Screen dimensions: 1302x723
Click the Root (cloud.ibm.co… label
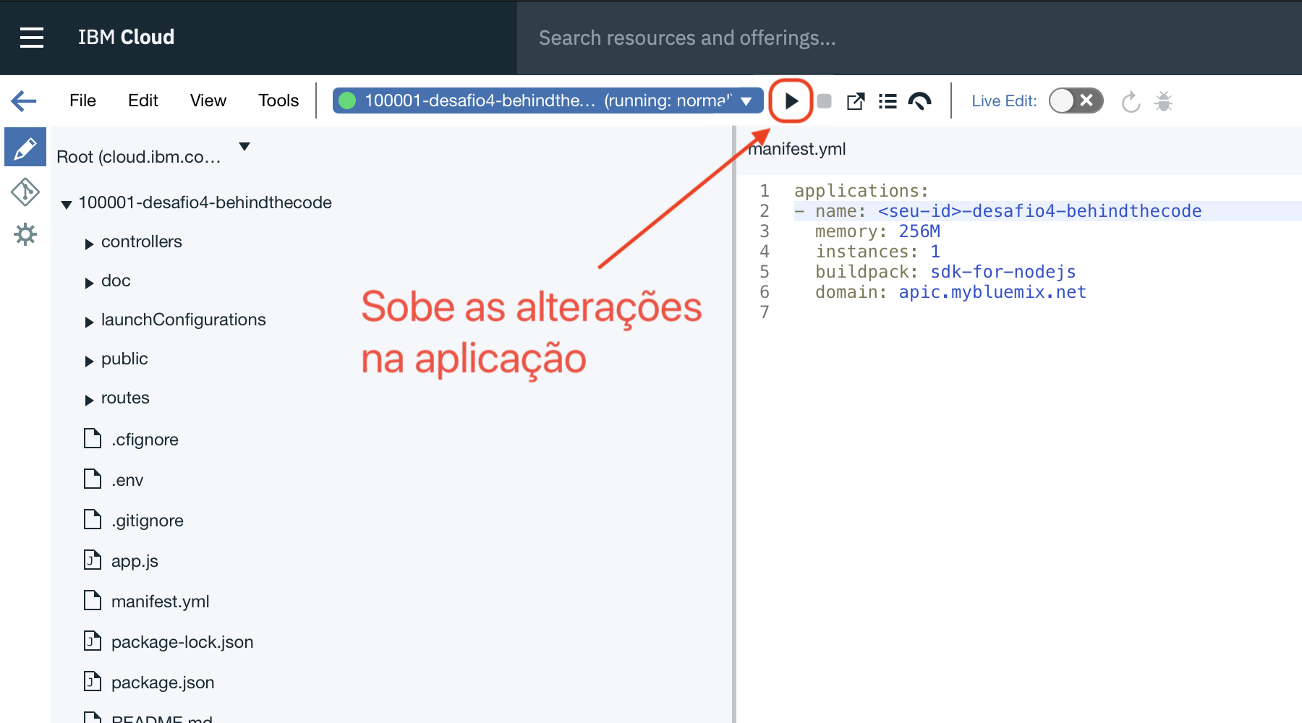click(x=139, y=157)
